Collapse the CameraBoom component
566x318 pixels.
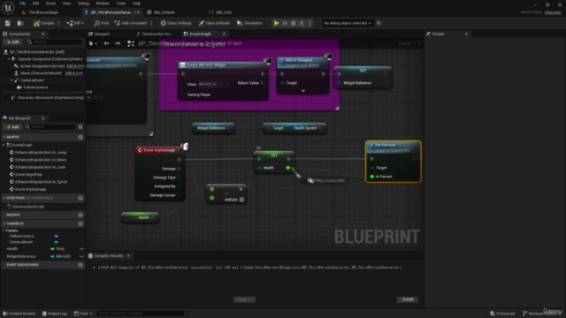point(11,80)
